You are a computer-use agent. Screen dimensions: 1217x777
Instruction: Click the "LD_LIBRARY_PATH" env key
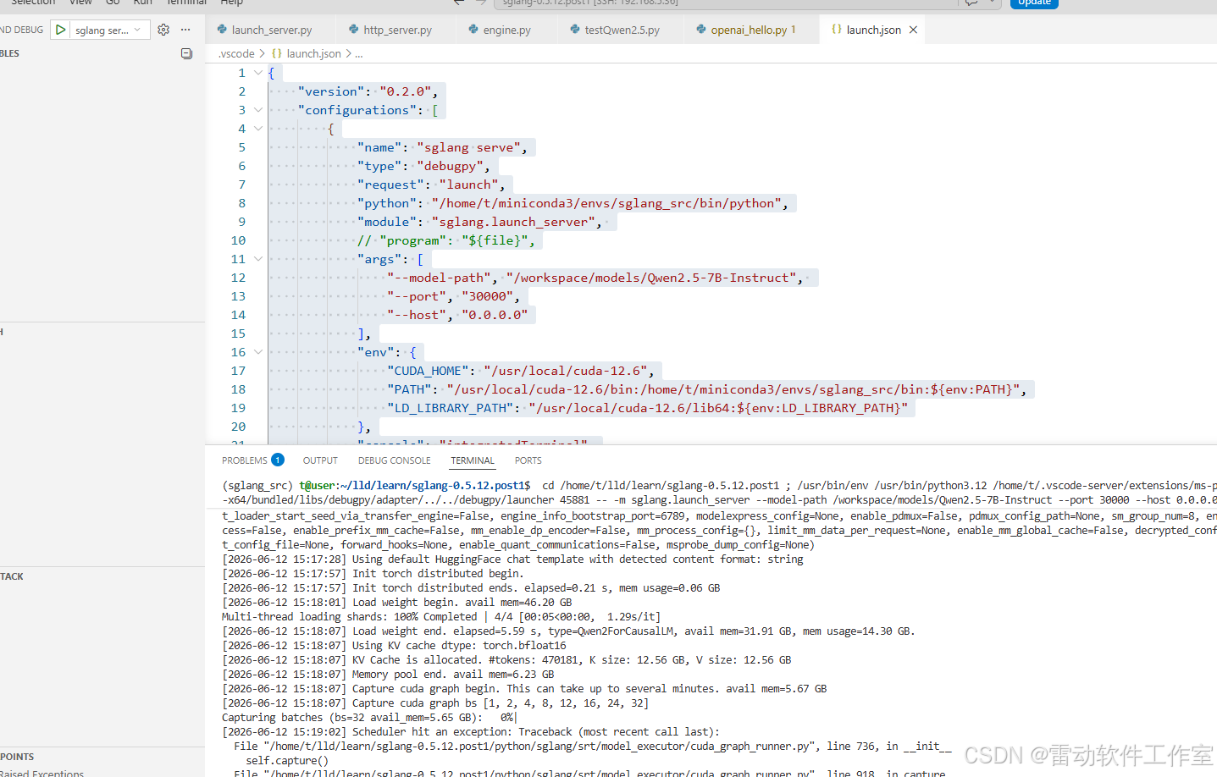[x=450, y=408]
